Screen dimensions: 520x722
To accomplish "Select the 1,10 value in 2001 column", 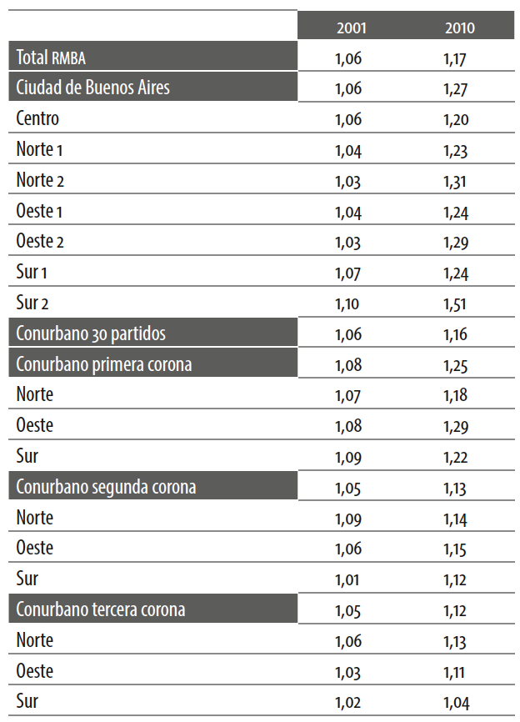I will coord(347,303).
